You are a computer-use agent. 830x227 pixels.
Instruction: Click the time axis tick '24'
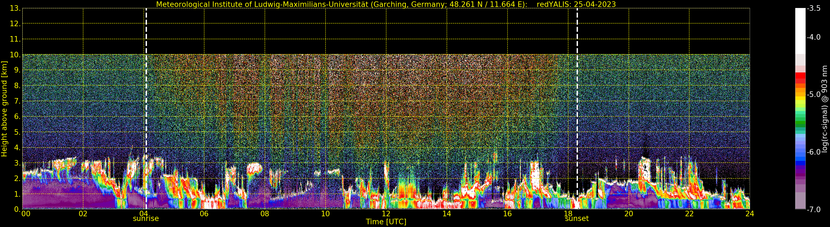(x=750, y=214)
